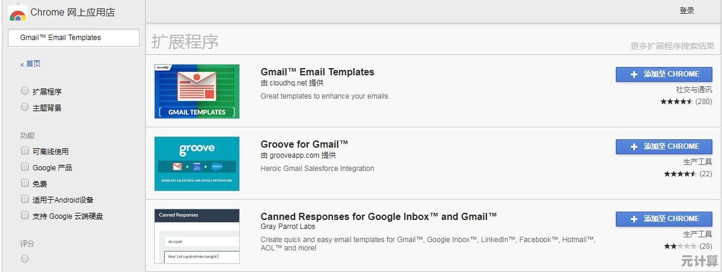Click 登录 to sign in
Screen dimensions: 722x272
687,11
